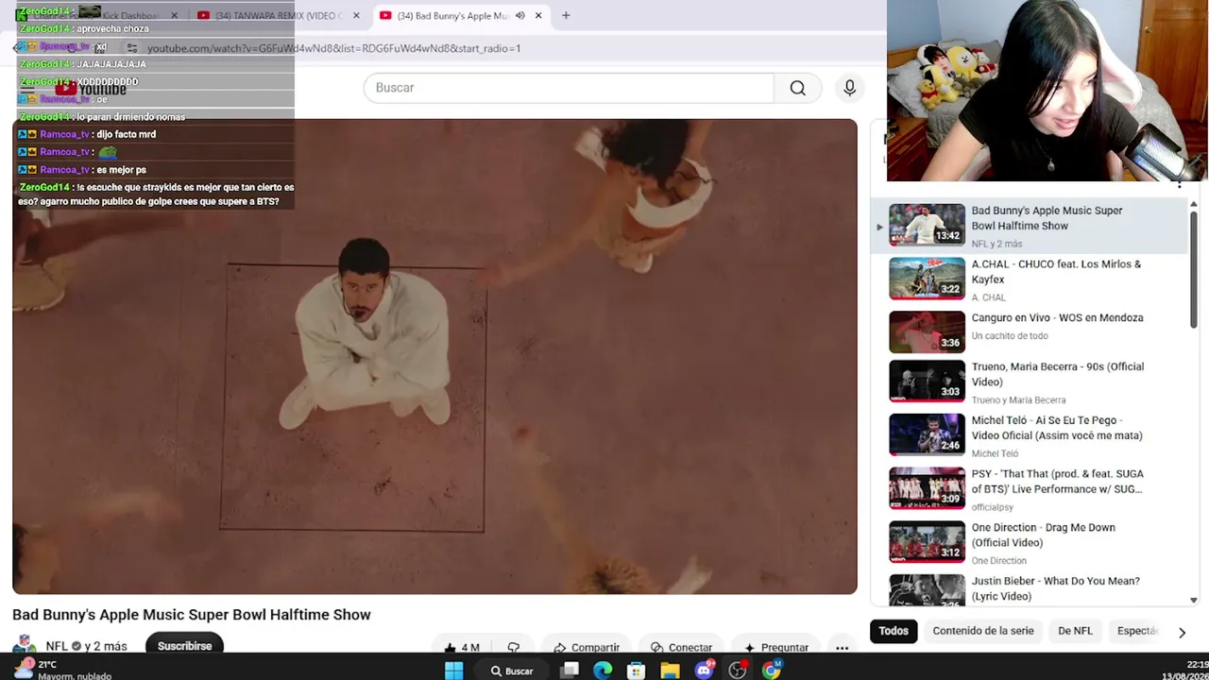Open OBS Studio from the taskbar

tap(738, 671)
